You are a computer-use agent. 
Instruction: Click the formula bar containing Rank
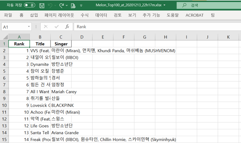(157, 27)
